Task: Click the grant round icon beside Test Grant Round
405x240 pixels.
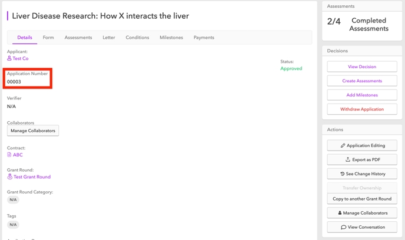Action: point(9,176)
